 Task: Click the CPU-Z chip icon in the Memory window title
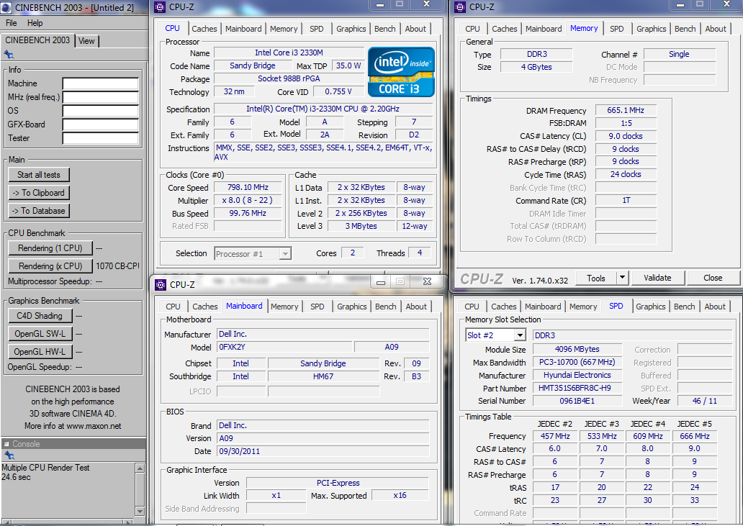460,6
